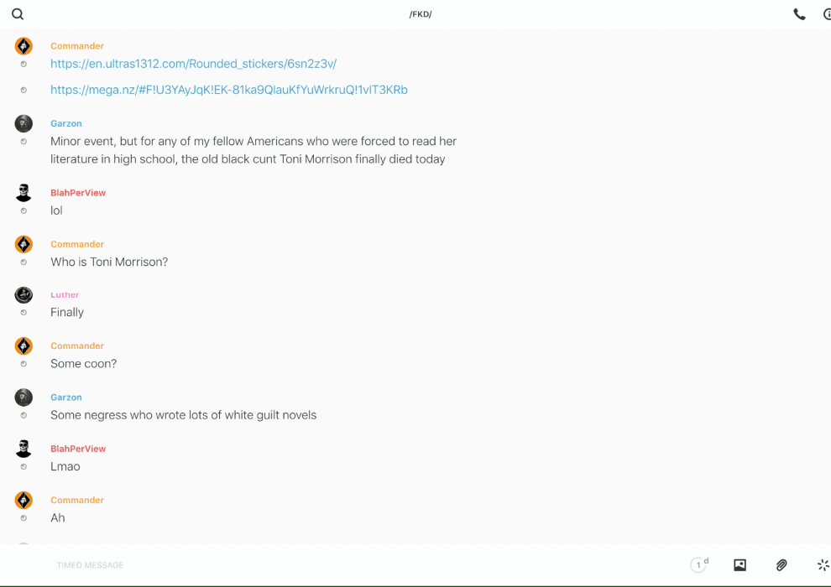831x587 pixels.
Task: Focus the Timed Message input field
Action: click(x=336, y=565)
